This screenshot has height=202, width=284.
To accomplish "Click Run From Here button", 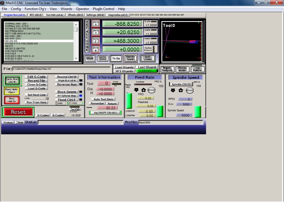I will (x=36, y=102).
